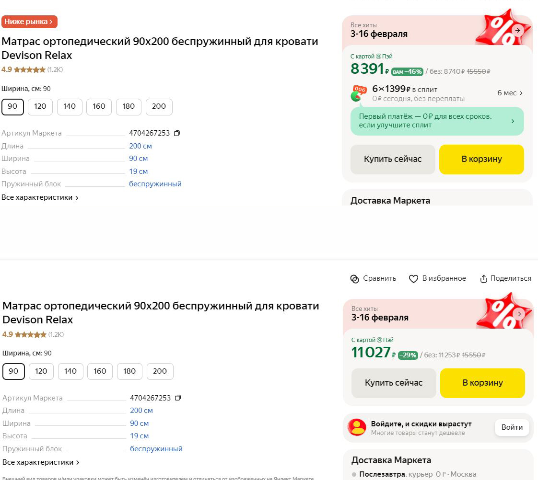Open upper Все хиты promo arrow
Screen dimensions: 538x480
[x=517, y=30]
